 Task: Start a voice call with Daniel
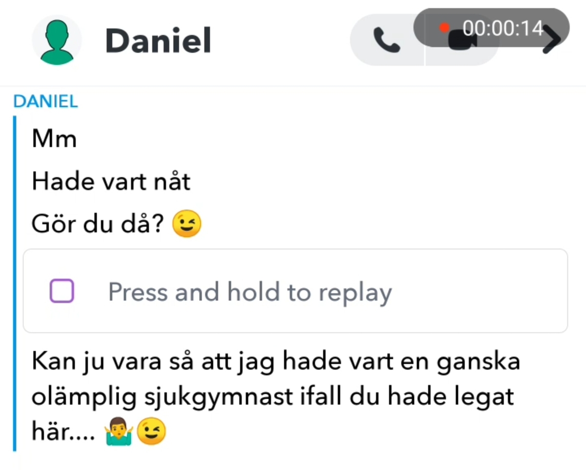387,40
